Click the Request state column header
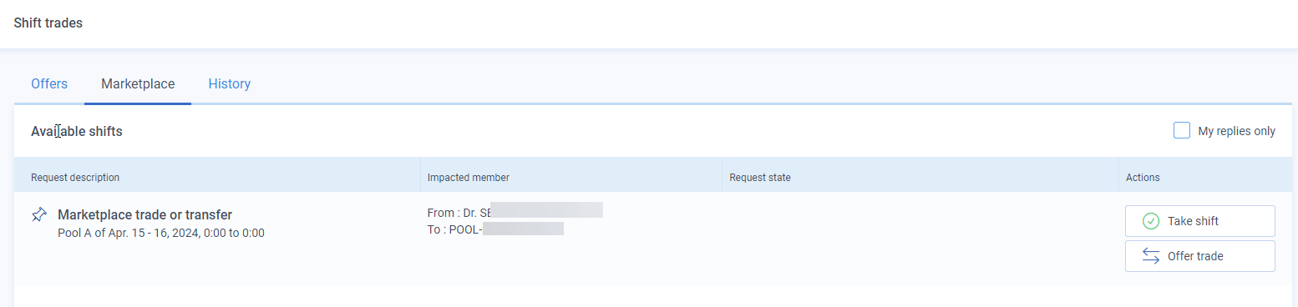 click(x=759, y=177)
